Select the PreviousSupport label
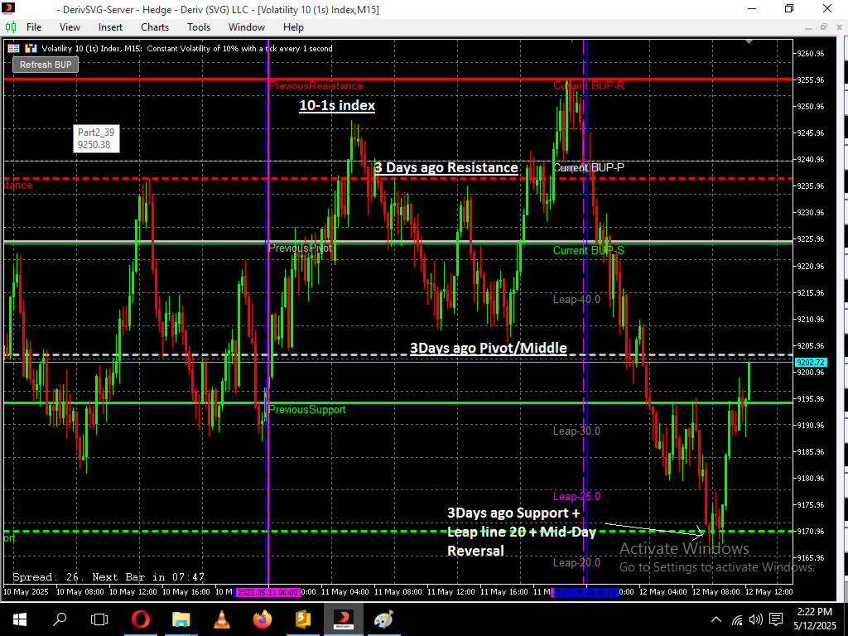Viewport: 848px width, 636px height. [x=306, y=410]
